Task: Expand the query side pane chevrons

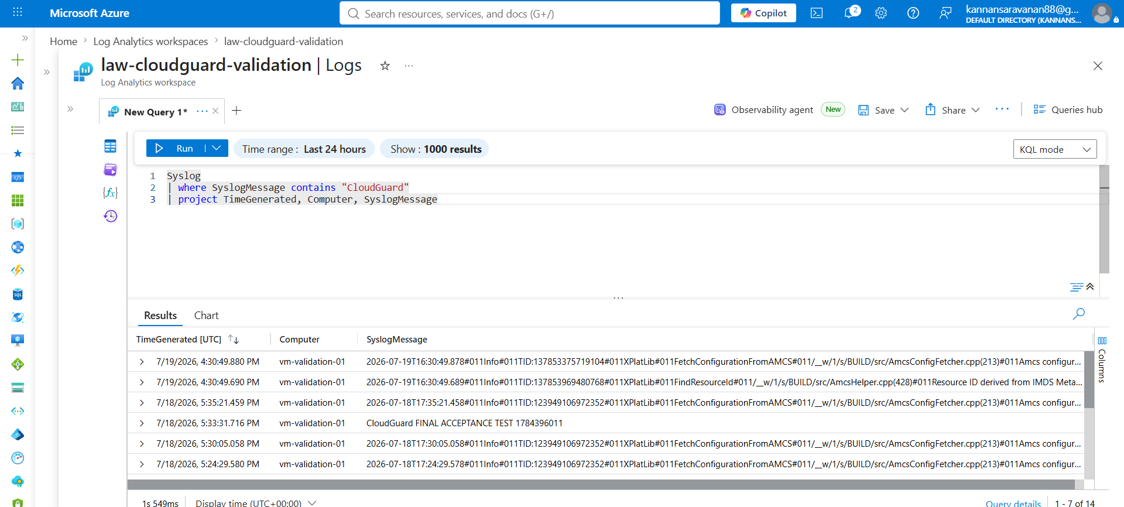Action: click(70, 109)
